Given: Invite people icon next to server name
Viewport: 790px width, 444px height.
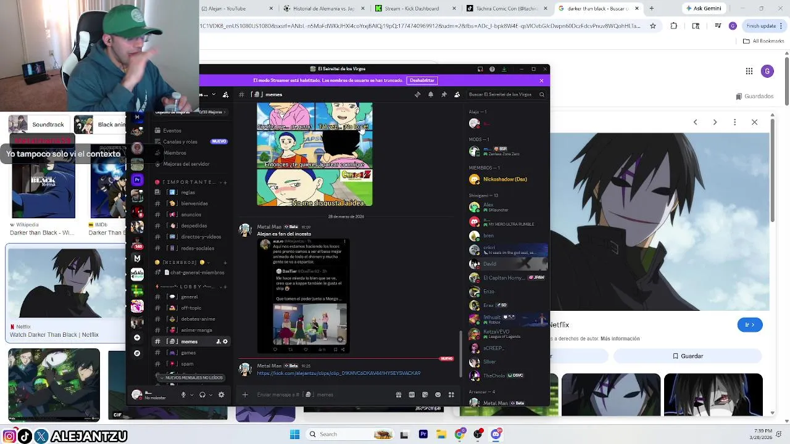Looking at the screenshot, I should point(225,94).
